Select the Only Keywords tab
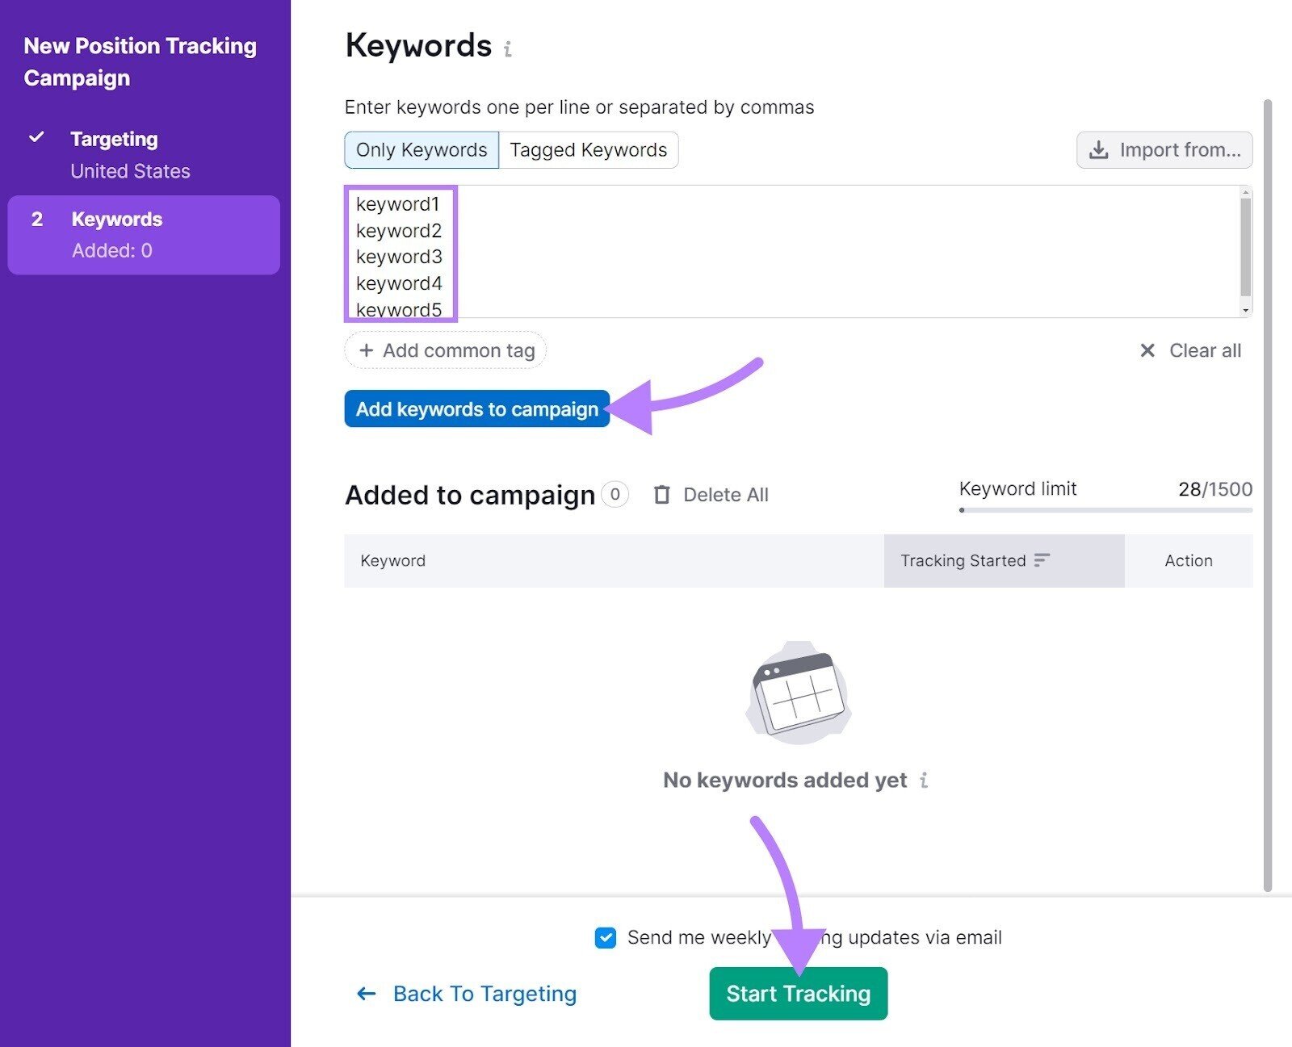 click(x=421, y=149)
